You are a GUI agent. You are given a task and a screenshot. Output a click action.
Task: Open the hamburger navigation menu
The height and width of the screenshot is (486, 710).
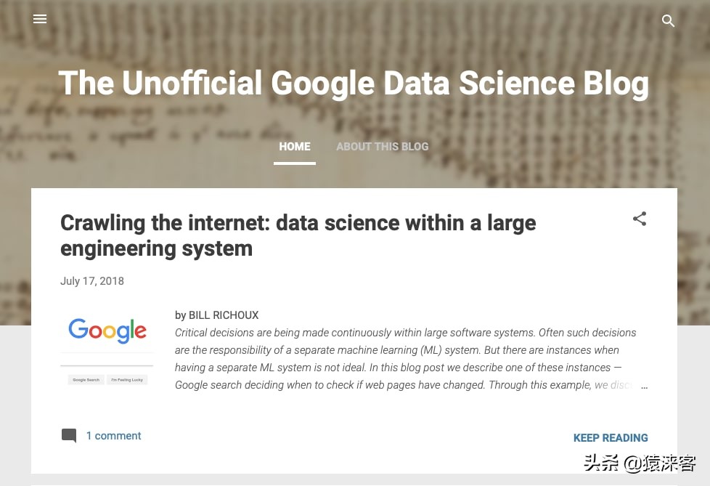coord(40,20)
